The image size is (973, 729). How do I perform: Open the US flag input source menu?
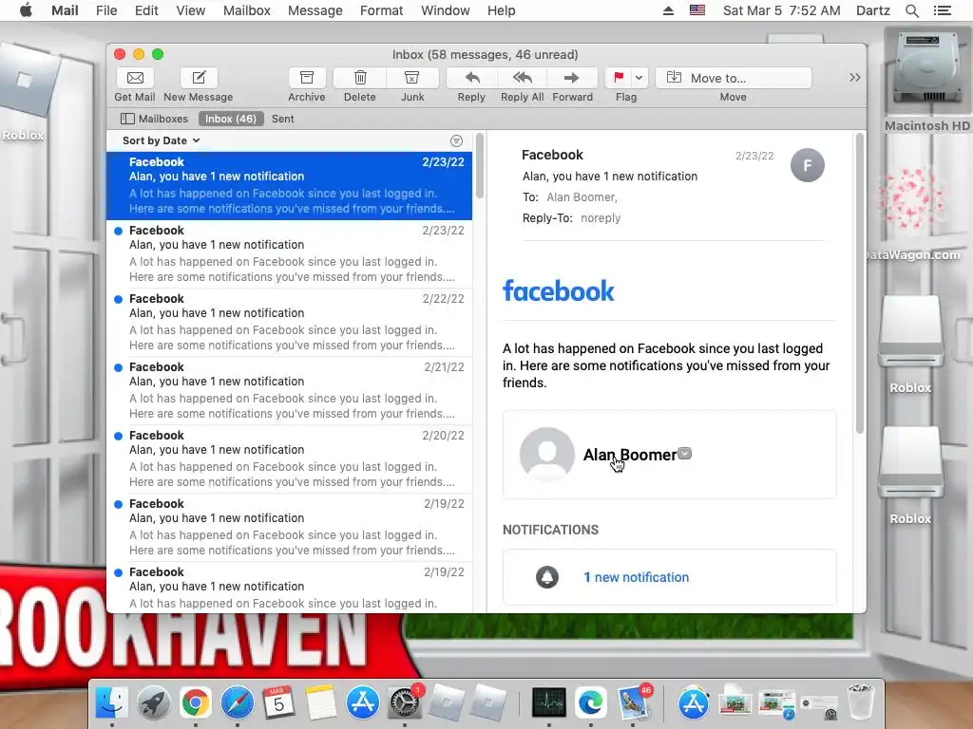pos(697,10)
